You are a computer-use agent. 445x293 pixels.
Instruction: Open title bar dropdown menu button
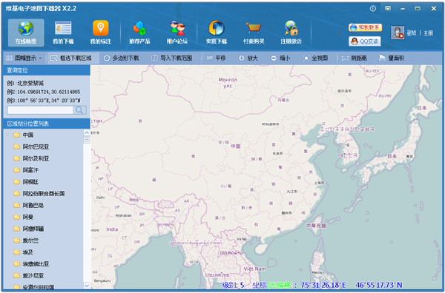388,8
